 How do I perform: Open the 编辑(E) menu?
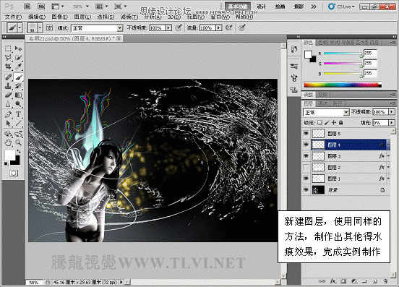[37, 17]
